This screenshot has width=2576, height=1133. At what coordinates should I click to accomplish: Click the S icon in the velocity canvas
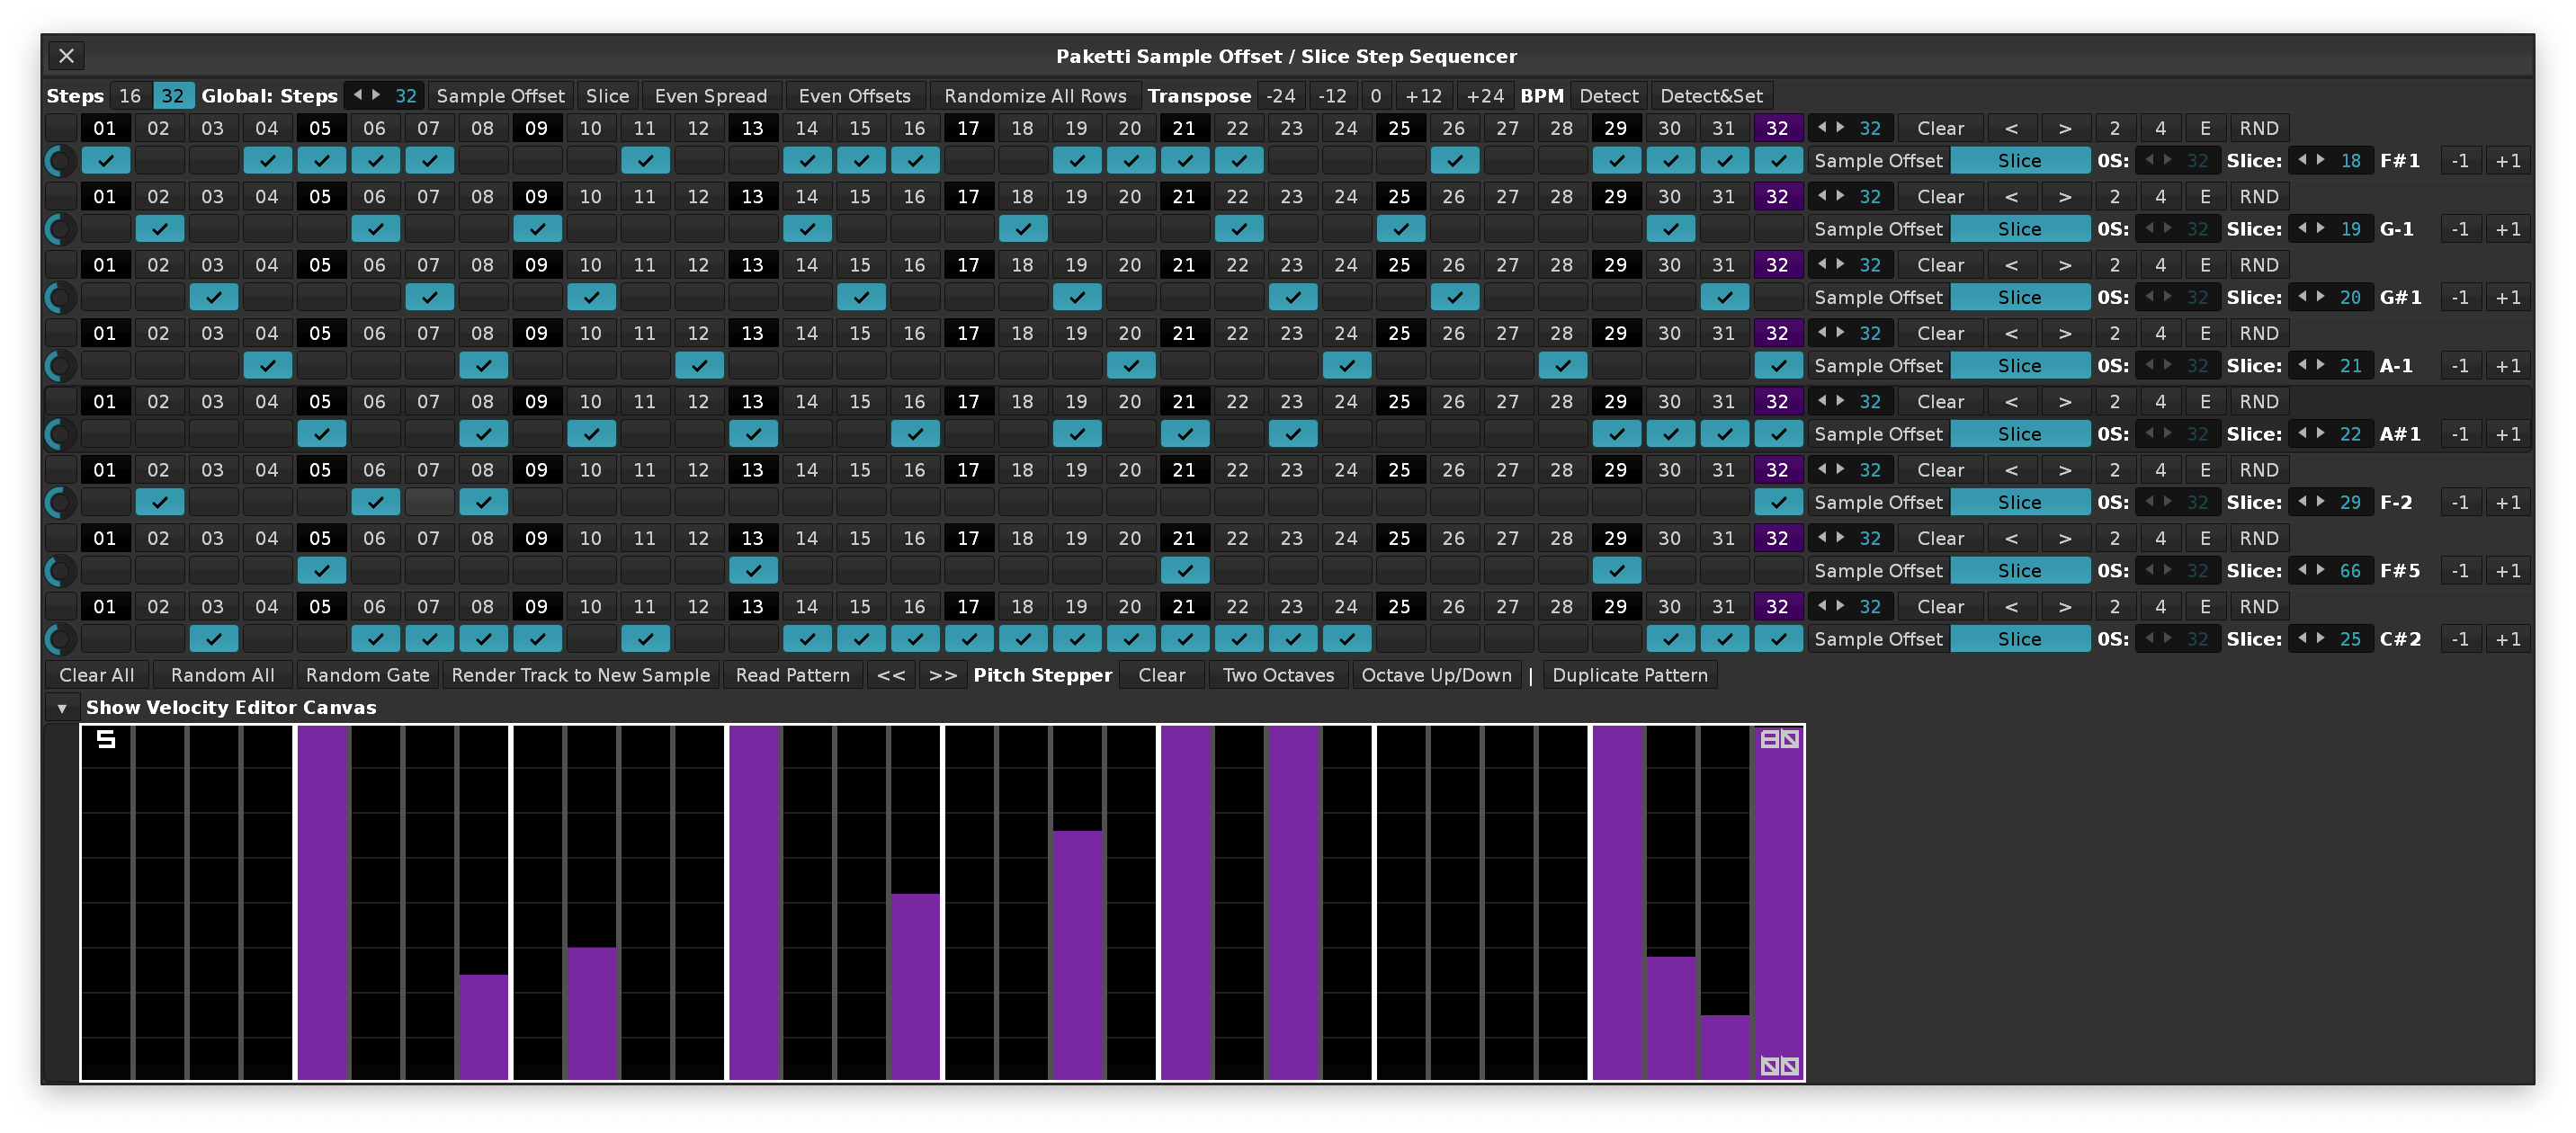pyautogui.click(x=106, y=740)
